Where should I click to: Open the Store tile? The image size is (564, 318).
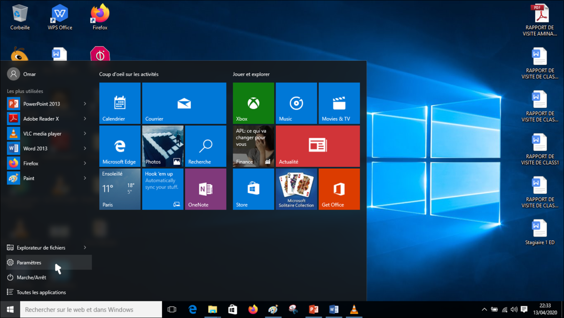(253, 189)
